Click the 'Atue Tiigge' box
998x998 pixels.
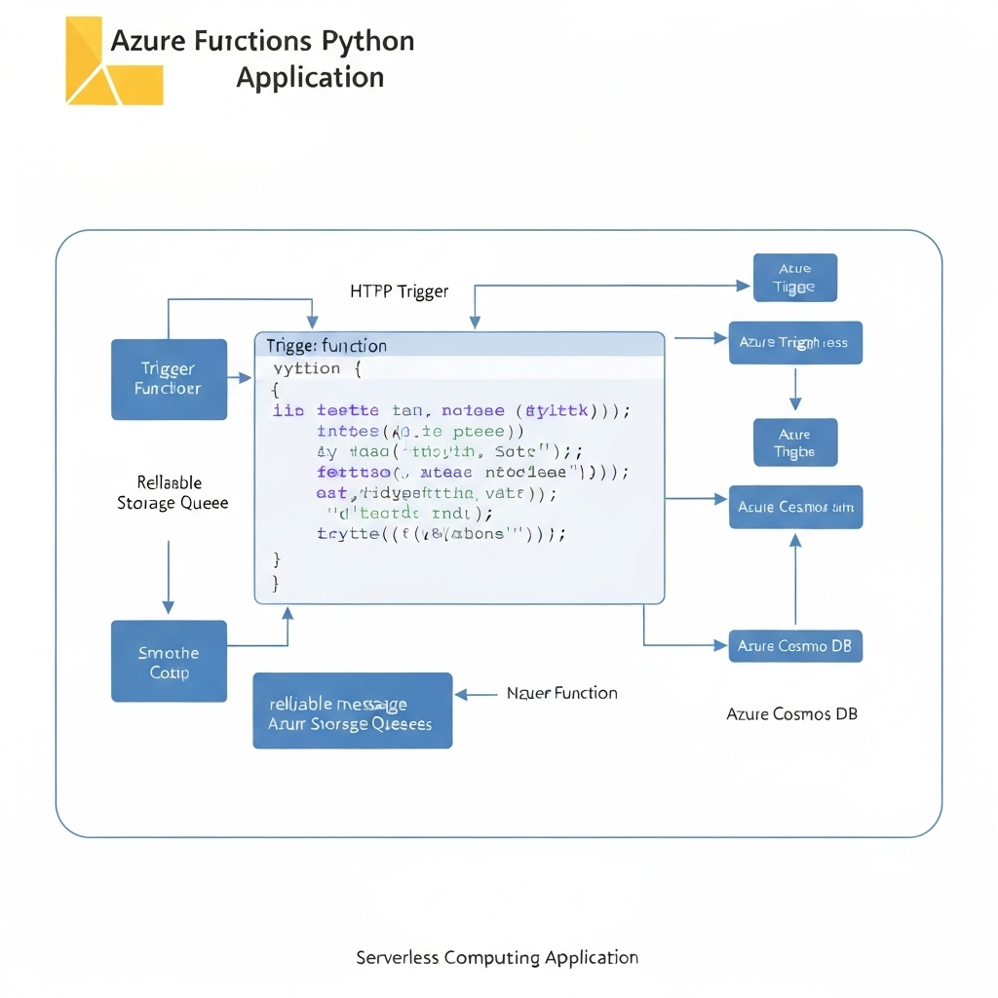pos(795,278)
